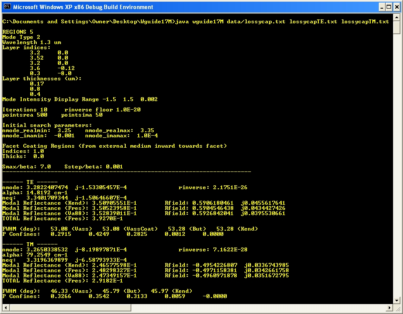Click the horizontal scrollbar left arrow
Viewport: 403px width, 314px height.
point(5,308)
